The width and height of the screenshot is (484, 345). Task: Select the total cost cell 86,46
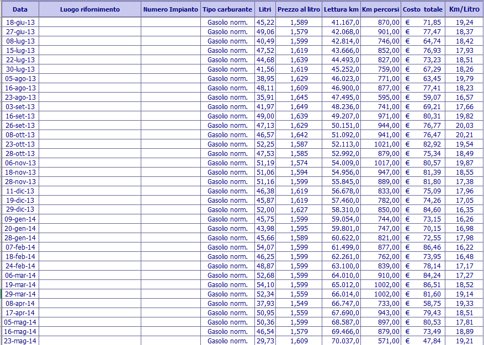[x=422, y=247]
